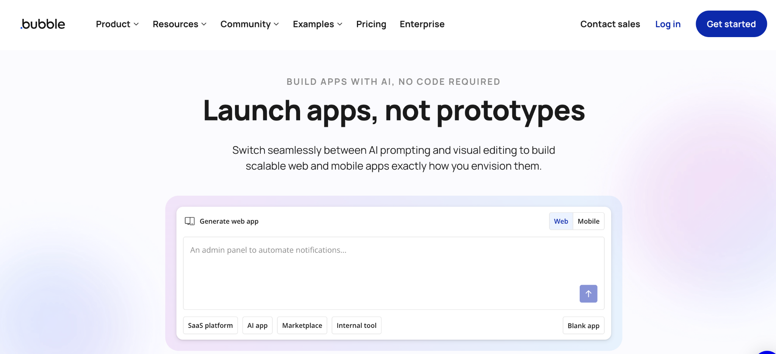Choose the SaaS platform suggestion
The height and width of the screenshot is (354, 776).
point(210,325)
